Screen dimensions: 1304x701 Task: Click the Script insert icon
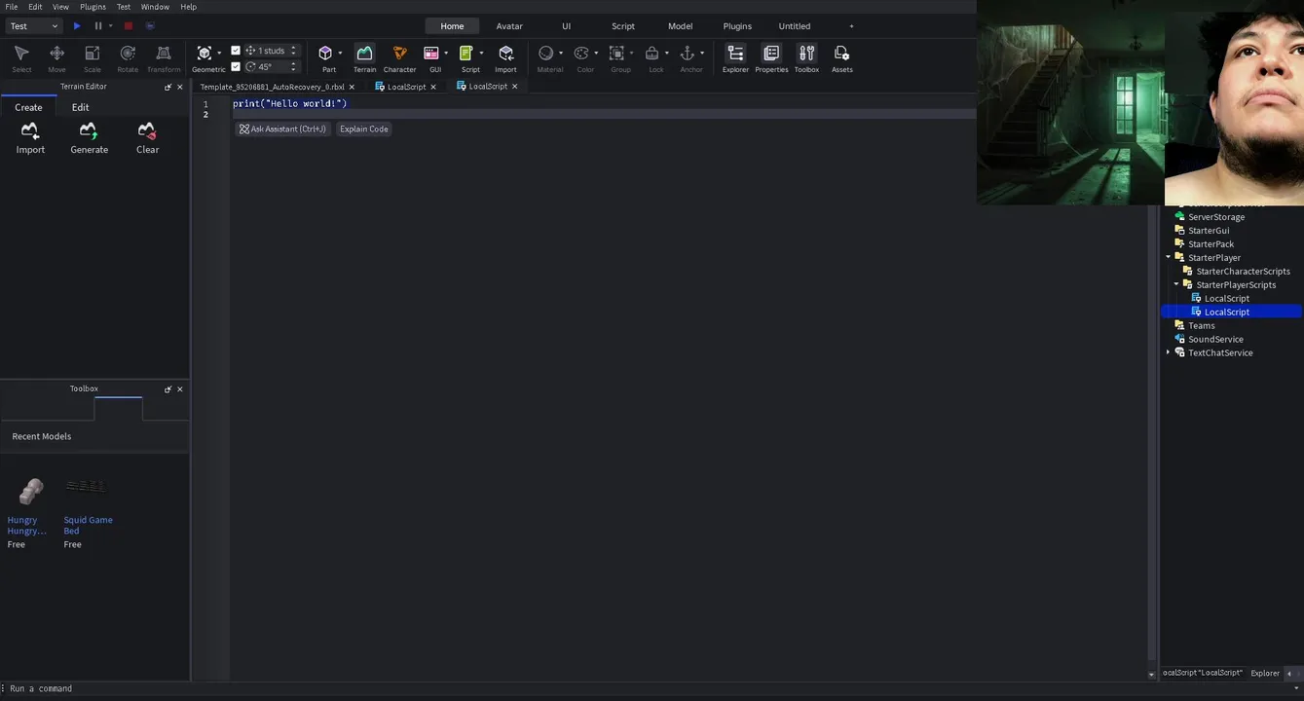click(x=466, y=54)
